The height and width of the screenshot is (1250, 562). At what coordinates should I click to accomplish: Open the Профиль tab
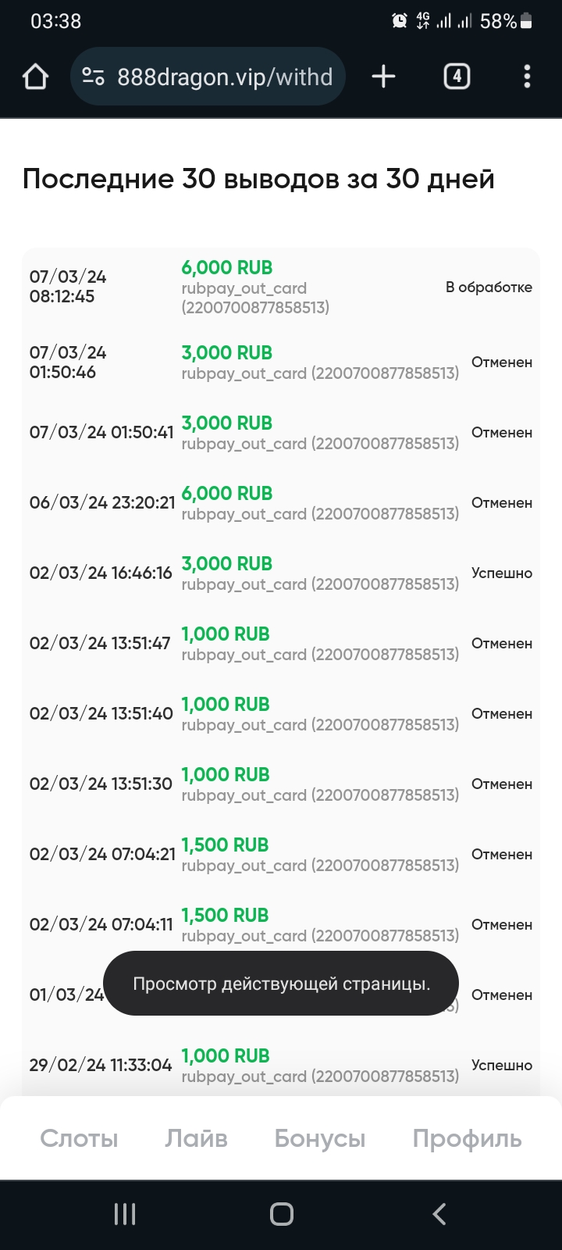pos(467,1138)
